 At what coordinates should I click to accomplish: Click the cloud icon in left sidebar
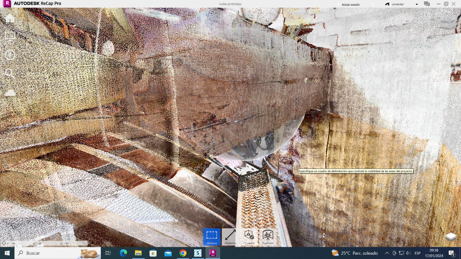pyautogui.click(x=10, y=93)
